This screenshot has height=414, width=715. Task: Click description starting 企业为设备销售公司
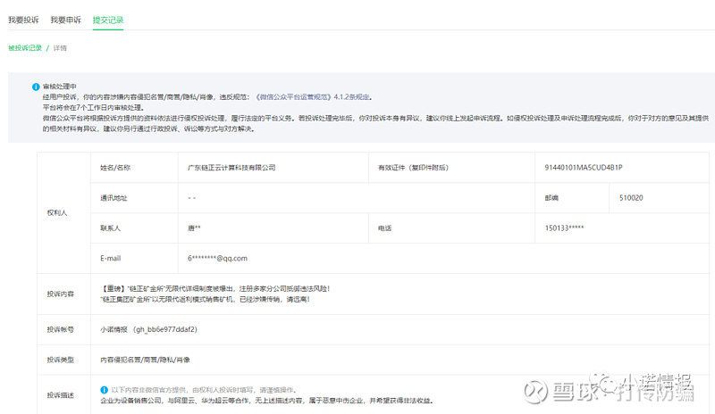[266, 401]
